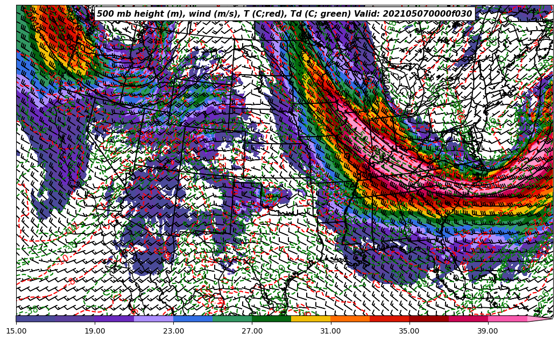The width and height of the screenshot is (558, 340).
Task: Pick the sea green colorbar segment
Action: tap(232, 319)
